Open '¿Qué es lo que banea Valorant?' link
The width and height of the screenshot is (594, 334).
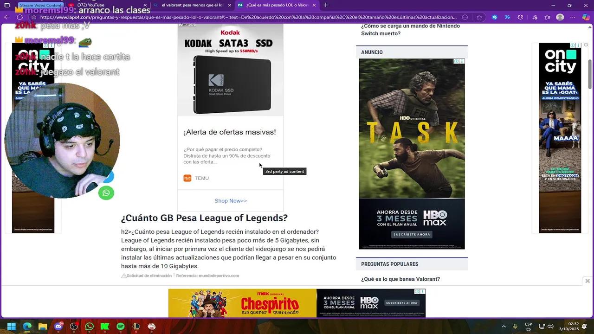(400, 279)
